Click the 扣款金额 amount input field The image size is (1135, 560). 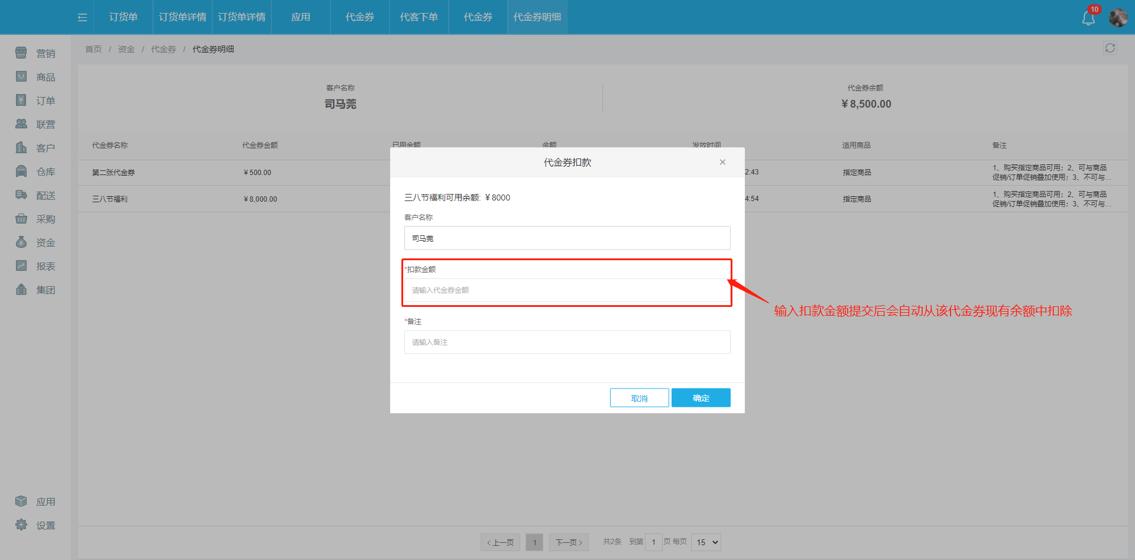click(x=566, y=290)
